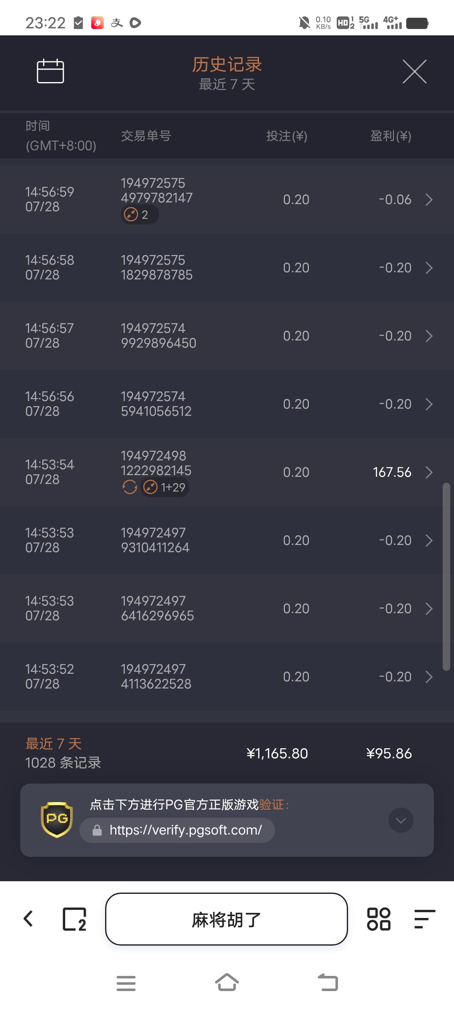Expand the PG verification banner chevron
The image size is (454, 1010).
[401, 820]
